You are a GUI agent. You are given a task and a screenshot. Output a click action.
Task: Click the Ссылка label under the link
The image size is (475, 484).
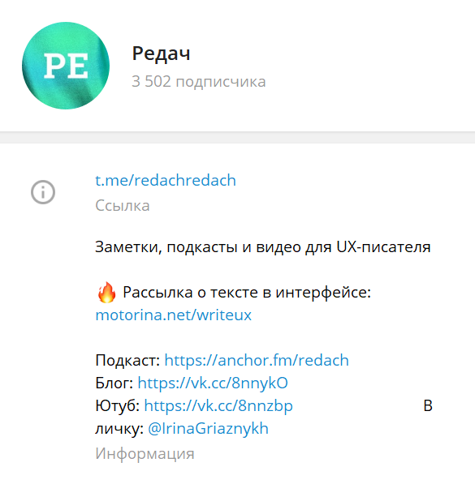point(123,206)
